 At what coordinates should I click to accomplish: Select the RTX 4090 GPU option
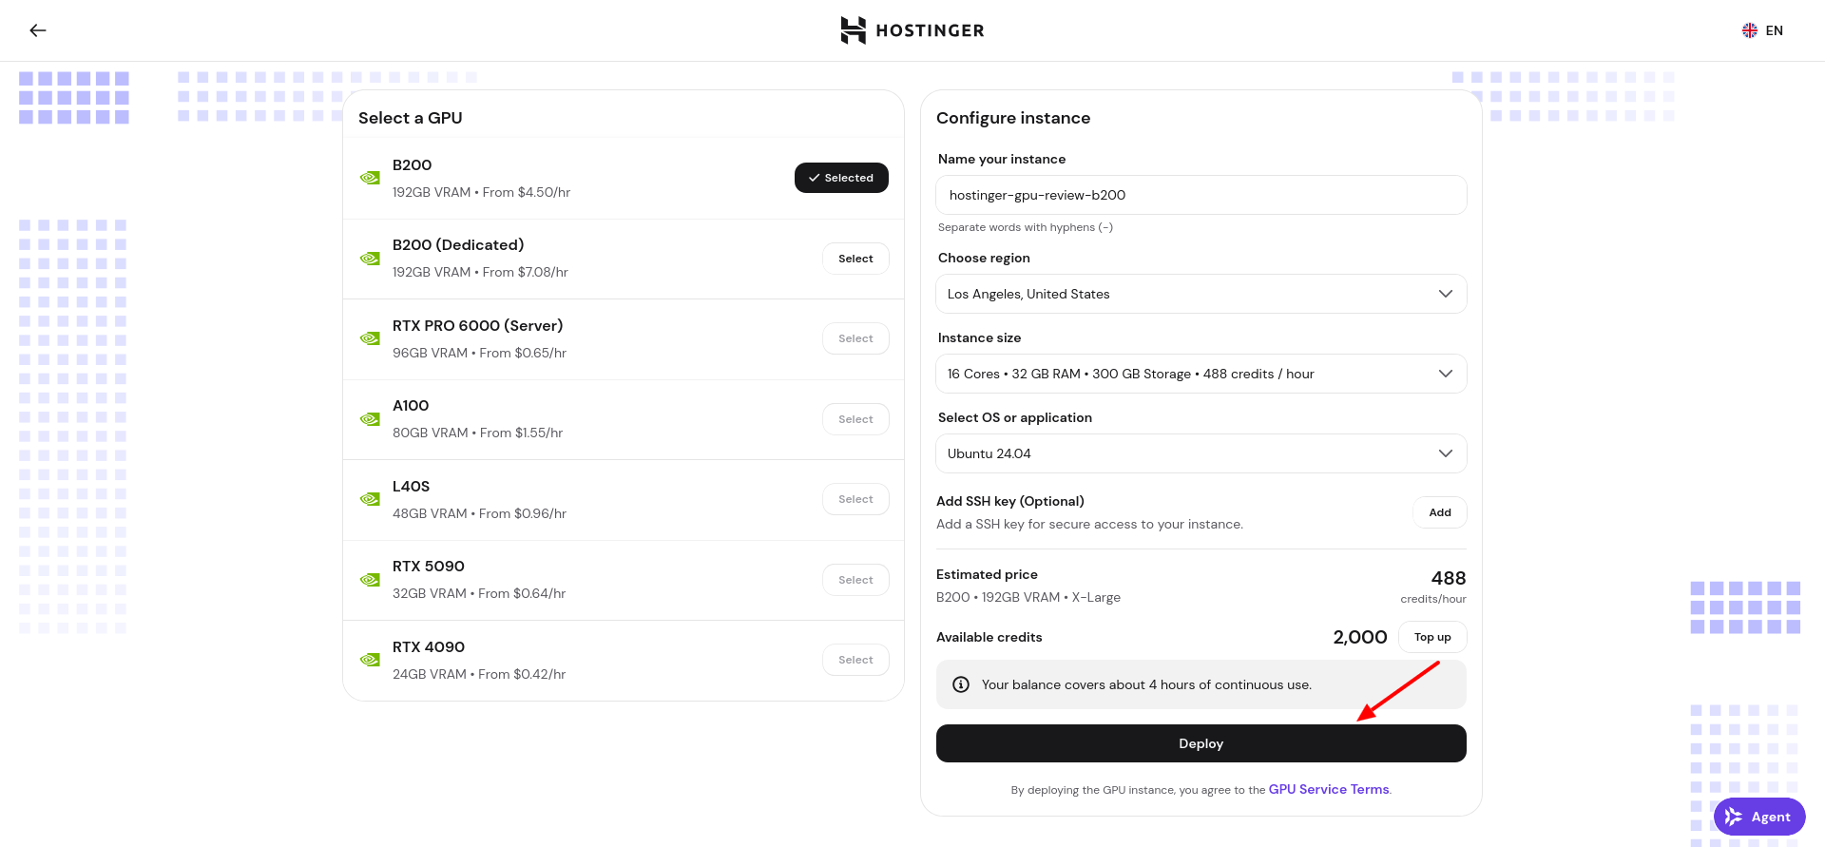(x=855, y=660)
